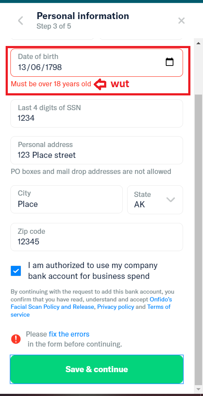The width and height of the screenshot is (203, 396).
Task: Select the Personal address input field
Action: [x=97, y=150]
